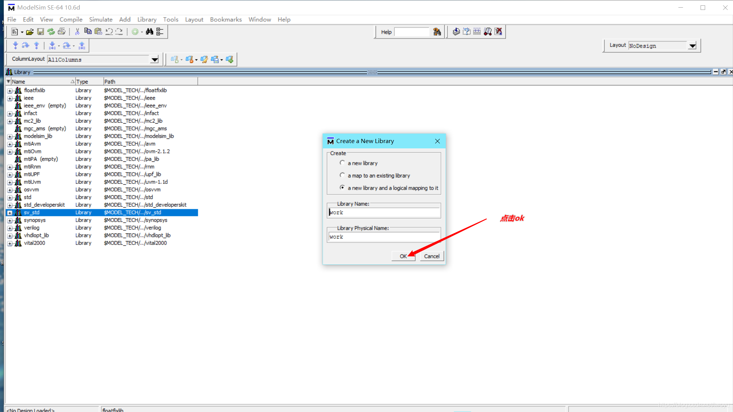Open the Library menu
Image resolution: width=733 pixels, height=412 pixels.
tap(147, 19)
